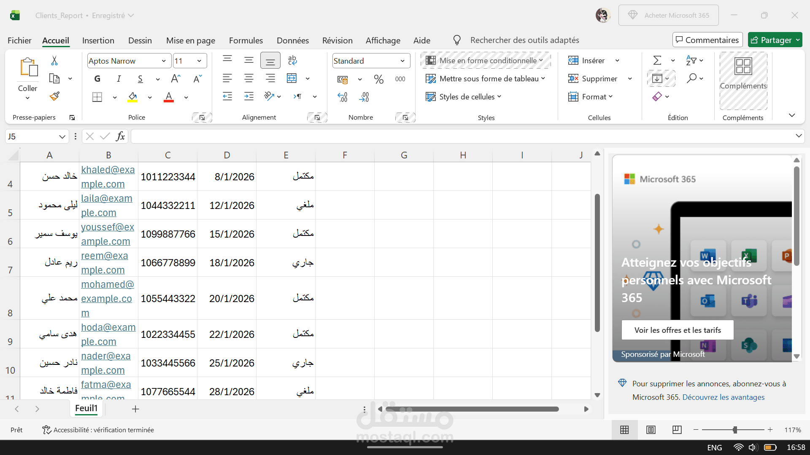Click the increase decimal icon
Screen dimensions: 810x455
[x=343, y=97]
